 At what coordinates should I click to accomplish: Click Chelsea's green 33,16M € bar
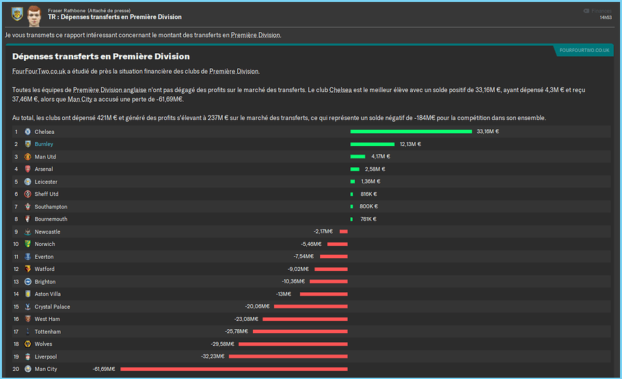coord(411,131)
